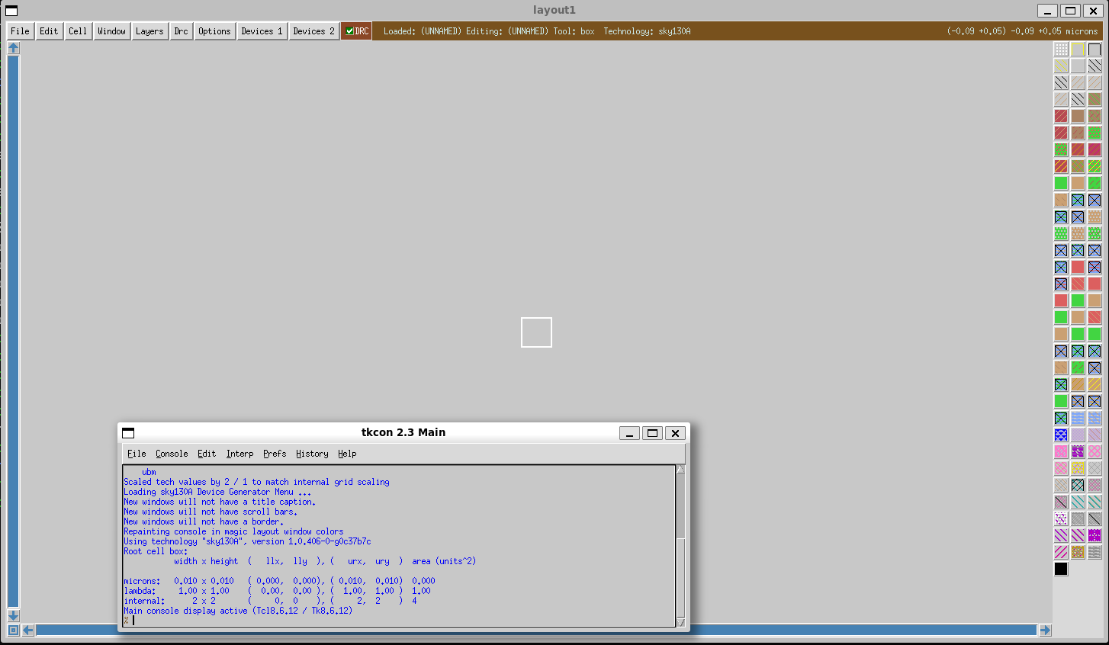
Task: Open the Layers menu
Action: (x=149, y=31)
